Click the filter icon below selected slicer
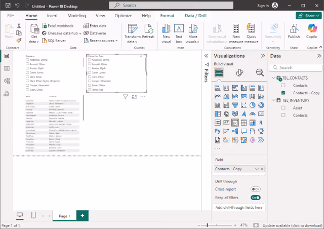The width and height of the screenshot is (324, 229). pos(126,97)
